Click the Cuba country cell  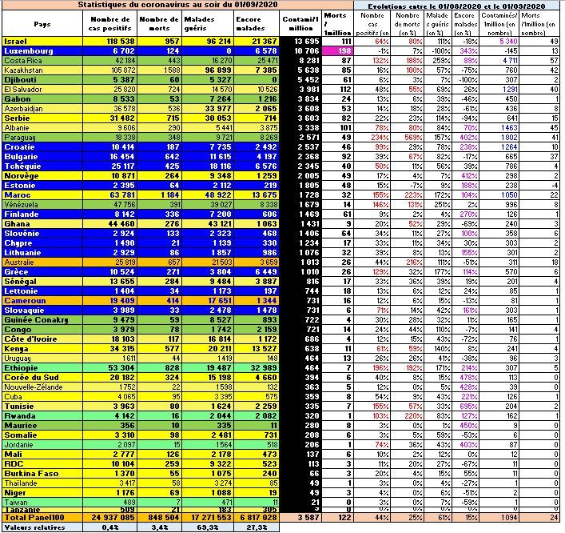(42, 397)
